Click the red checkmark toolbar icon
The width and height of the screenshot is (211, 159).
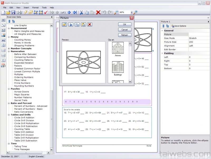46,12
